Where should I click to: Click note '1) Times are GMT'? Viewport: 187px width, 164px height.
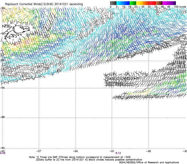tap(47, 157)
